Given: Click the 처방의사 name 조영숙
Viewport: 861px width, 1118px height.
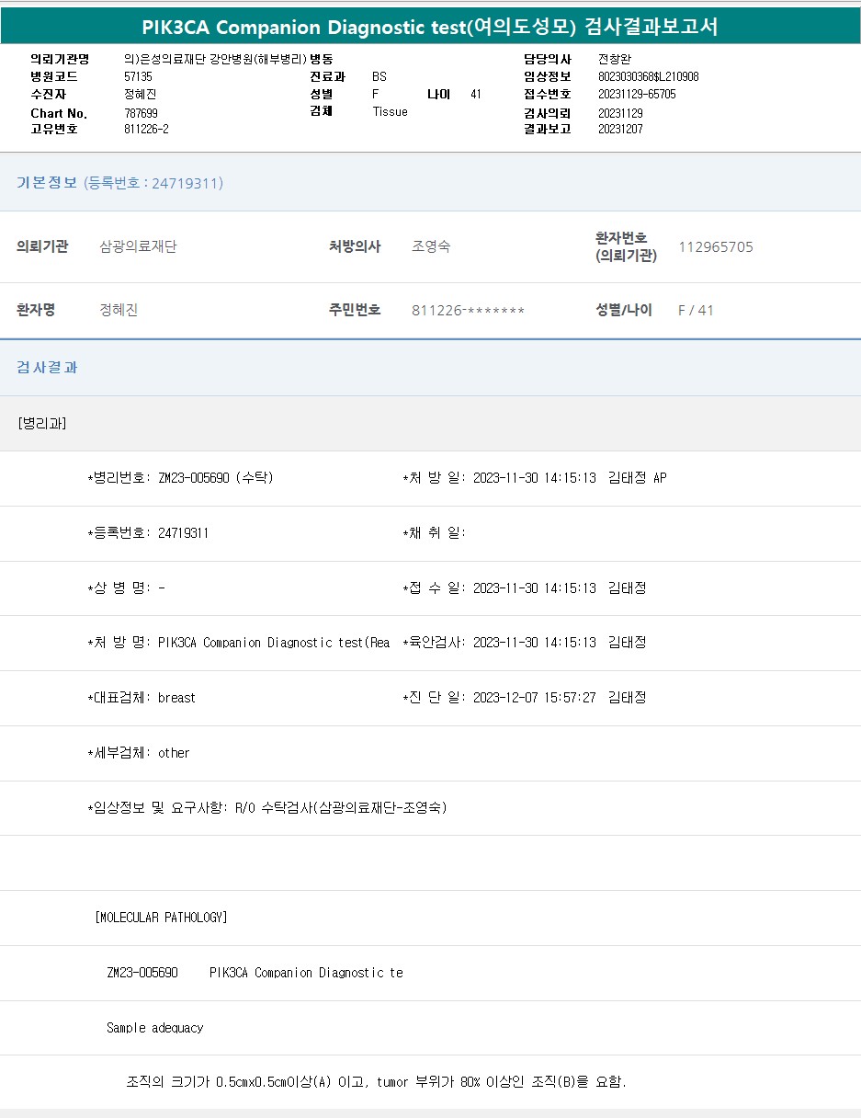Looking at the screenshot, I should pos(431,246).
